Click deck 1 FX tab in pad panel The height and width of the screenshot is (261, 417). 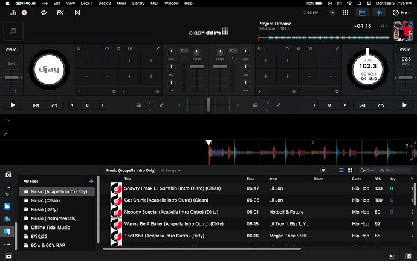click(x=130, y=48)
